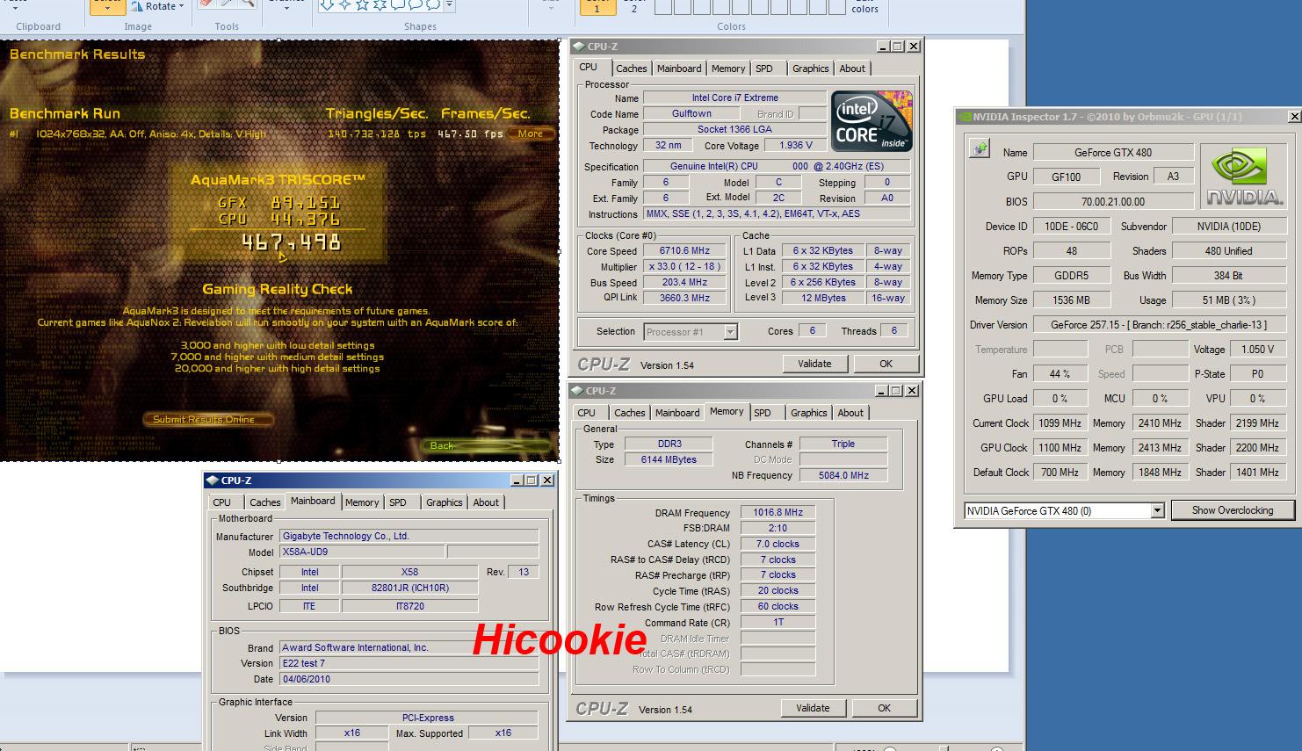
Task: Open the Memory tab in top CPU-Z
Action: click(x=728, y=69)
